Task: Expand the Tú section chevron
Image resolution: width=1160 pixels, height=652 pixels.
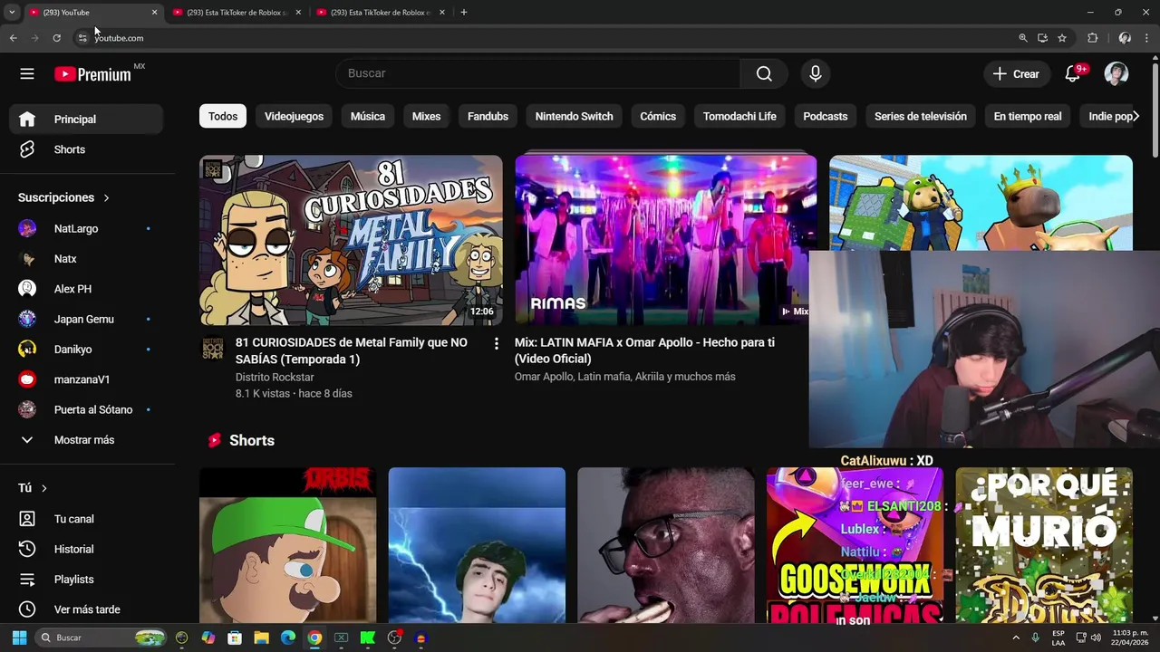Action: click(43, 488)
